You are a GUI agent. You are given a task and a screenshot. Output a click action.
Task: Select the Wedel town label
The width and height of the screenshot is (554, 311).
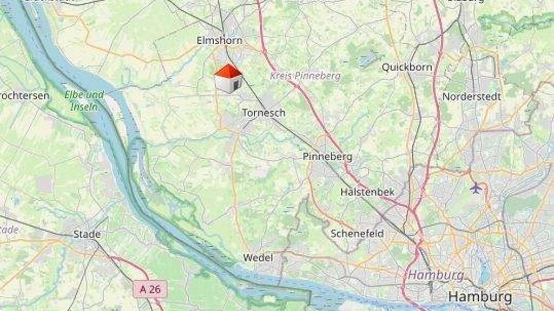point(258,258)
